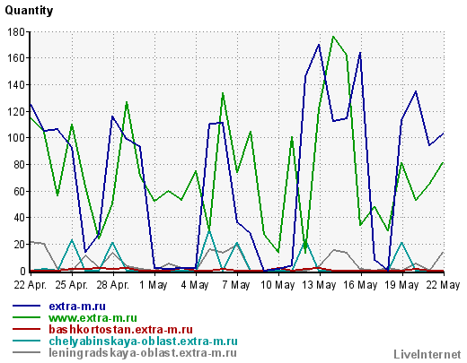467x363 pixels.
Task: Select the bashkortostan.extra-m.ru legend entry
Action: (120, 330)
